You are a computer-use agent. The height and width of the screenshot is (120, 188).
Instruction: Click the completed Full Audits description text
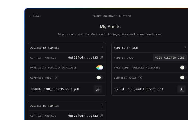coord(110,34)
